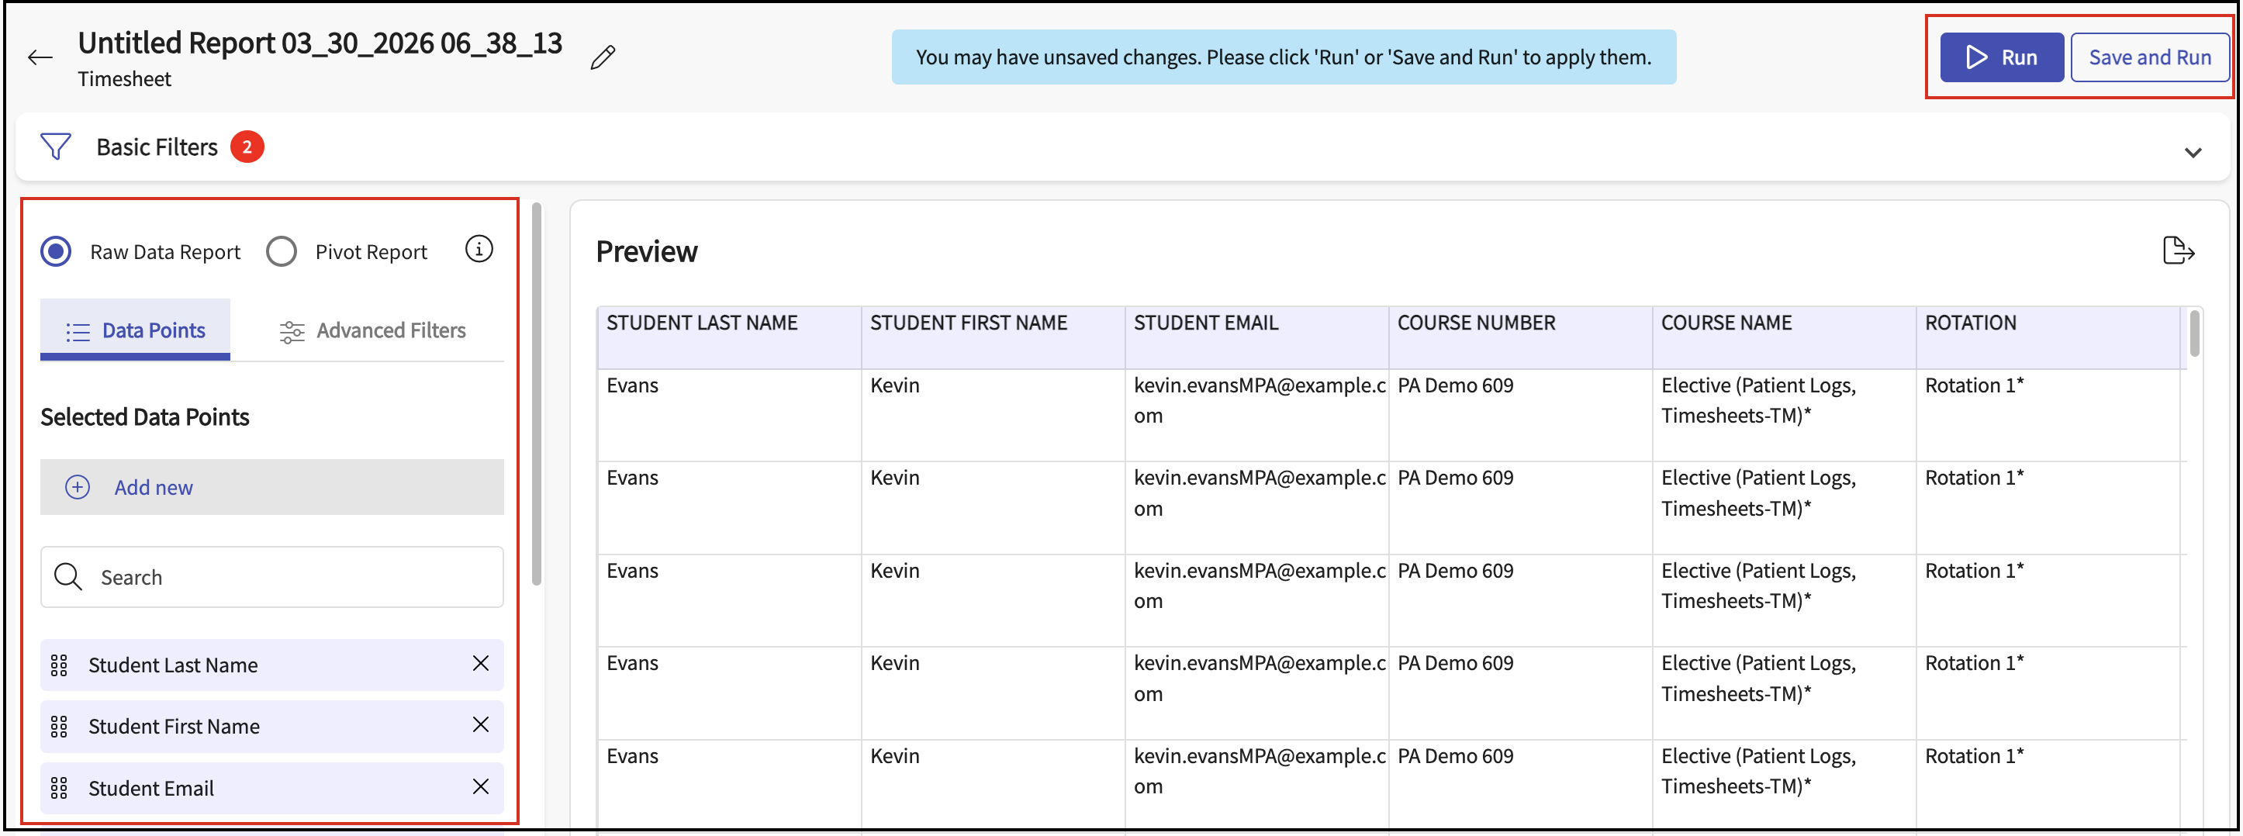Switch to the Data Points tab

(x=136, y=331)
